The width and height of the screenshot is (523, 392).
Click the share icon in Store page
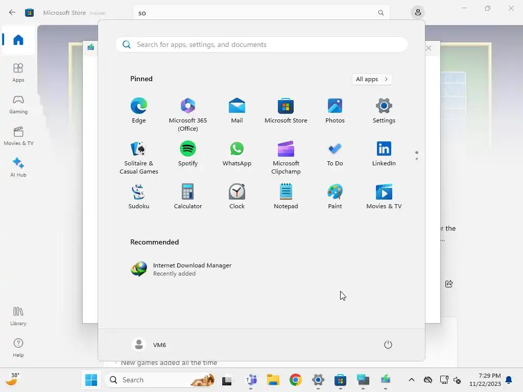click(x=449, y=284)
